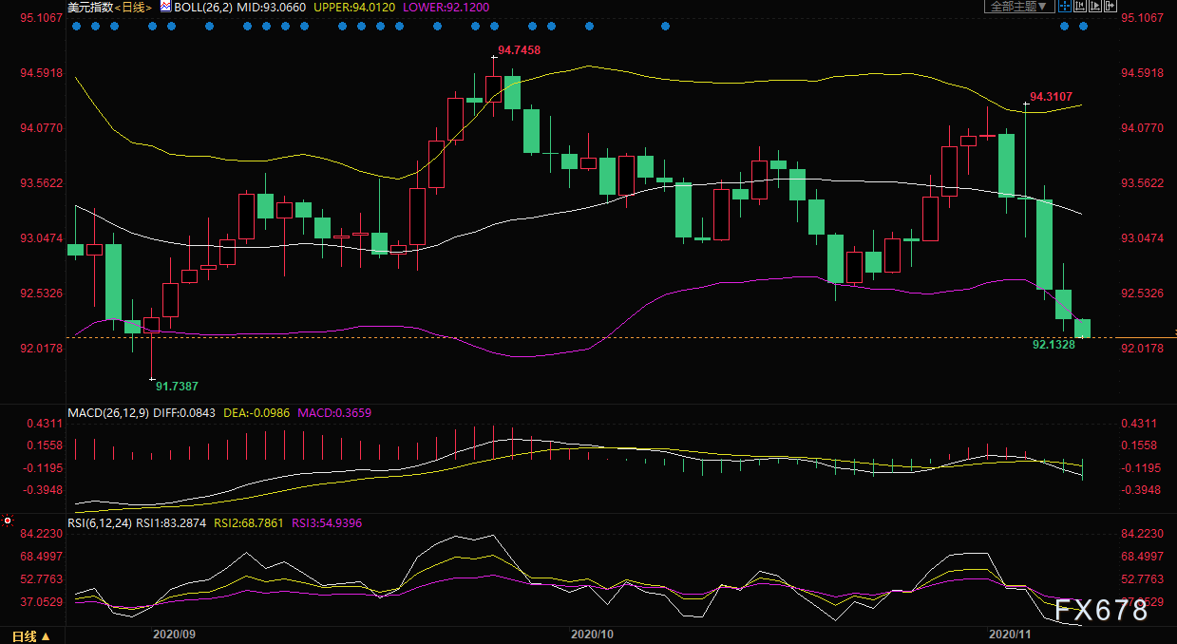Click the last blue event dot at right
Viewport: 1177px width, 644px height.
coord(1083,26)
